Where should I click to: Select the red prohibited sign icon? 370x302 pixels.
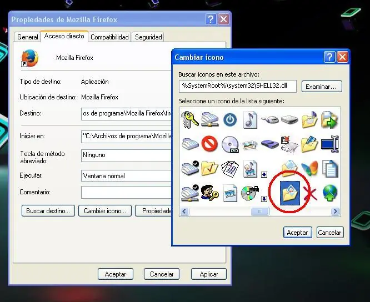[209, 144]
